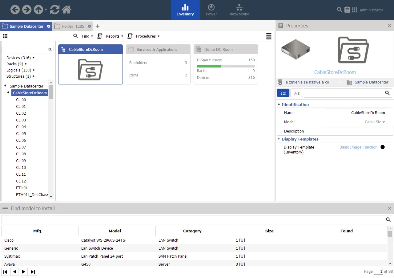This screenshot has height=278, width=394.
Task: Add a new tab with plus icon
Action: [x=98, y=27]
